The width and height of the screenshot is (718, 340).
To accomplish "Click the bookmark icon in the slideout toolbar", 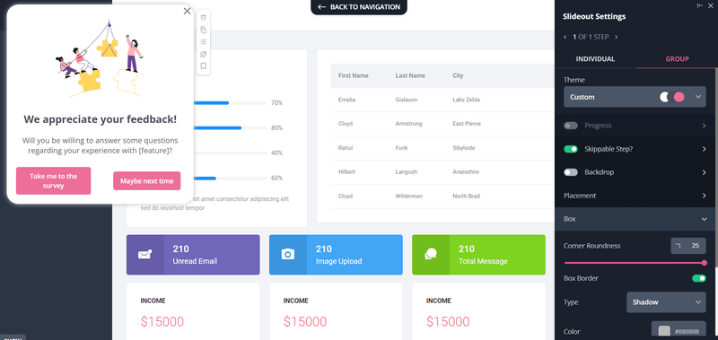I will click(x=204, y=65).
